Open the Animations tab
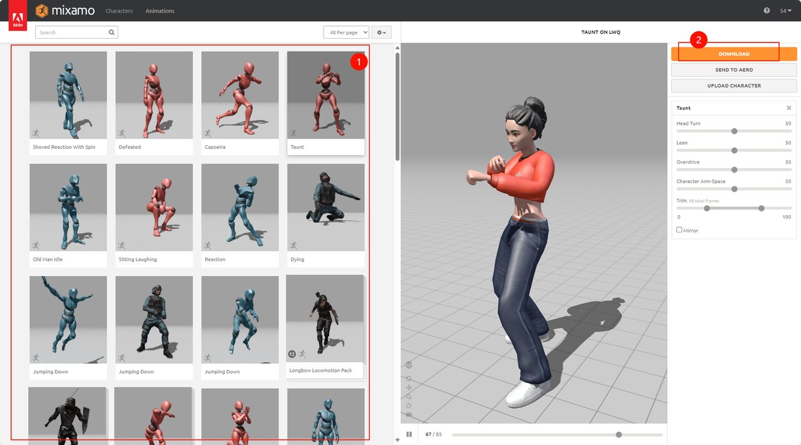 160,11
